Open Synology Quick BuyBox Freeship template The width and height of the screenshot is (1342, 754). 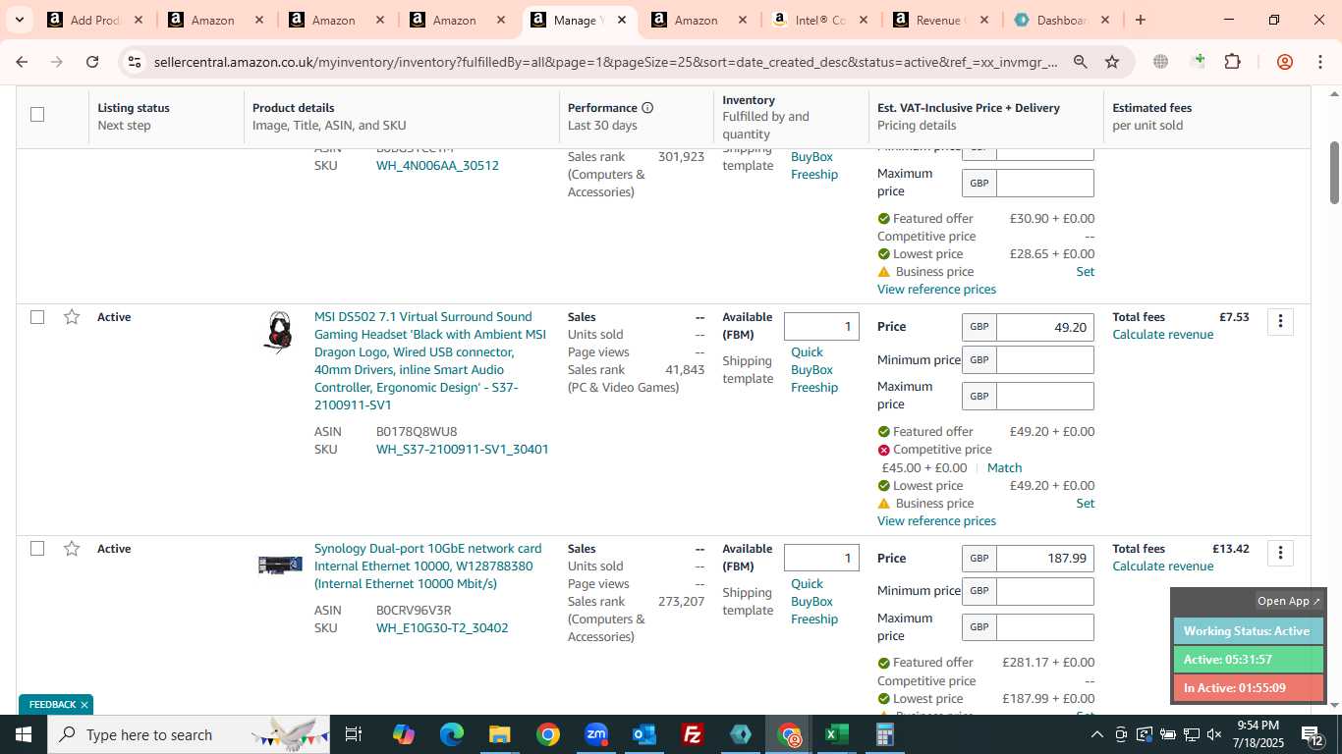814,602
